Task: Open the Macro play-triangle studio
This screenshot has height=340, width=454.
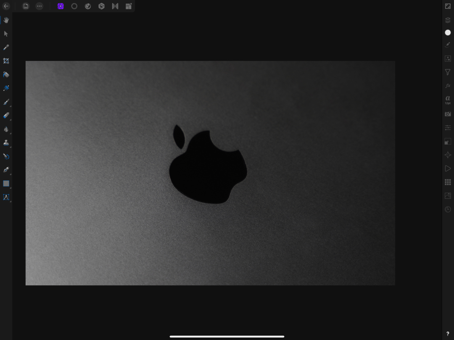Action: coord(448,169)
